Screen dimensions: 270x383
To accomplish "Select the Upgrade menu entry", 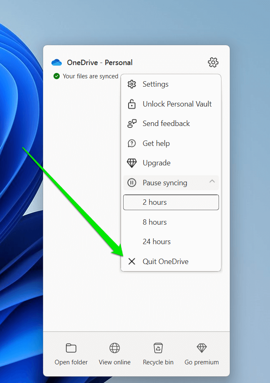I will point(171,163).
